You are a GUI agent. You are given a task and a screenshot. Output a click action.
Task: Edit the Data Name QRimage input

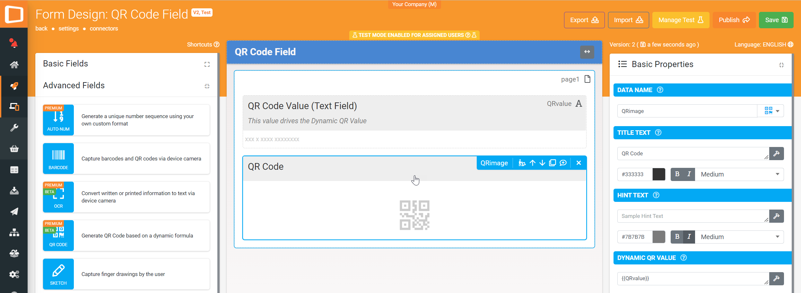687,111
